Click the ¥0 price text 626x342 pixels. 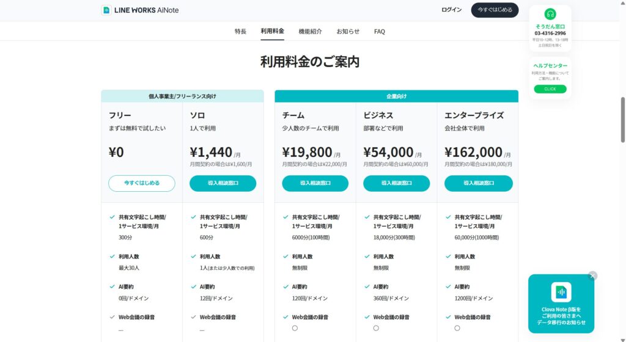[x=116, y=152]
